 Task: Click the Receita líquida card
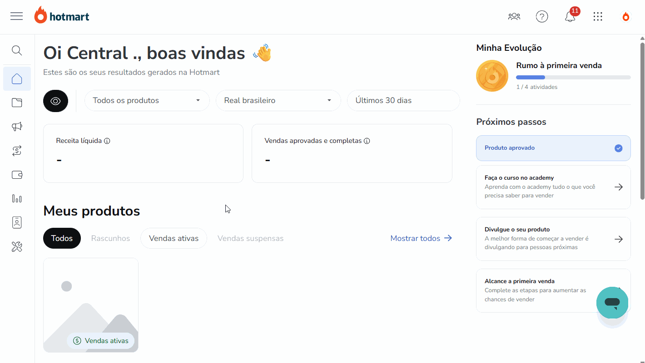point(143,153)
